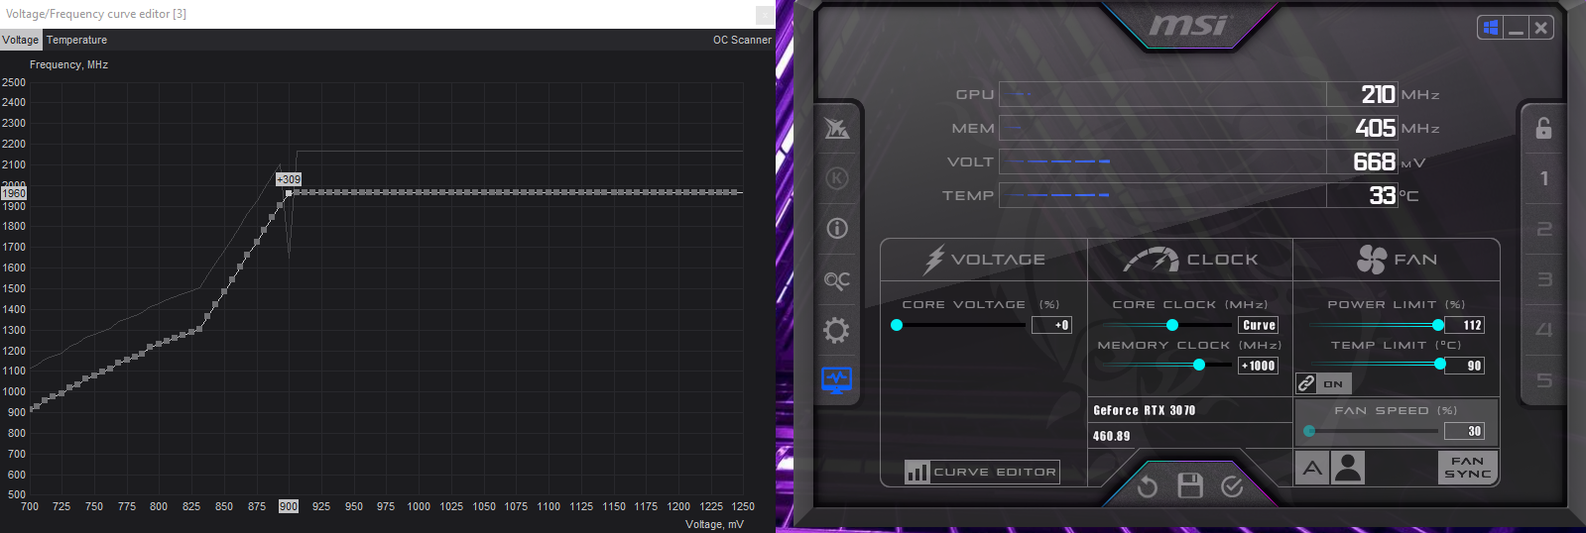Click the fan speed 30 value field
Screen dimensions: 1586x533
[x=1464, y=431]
